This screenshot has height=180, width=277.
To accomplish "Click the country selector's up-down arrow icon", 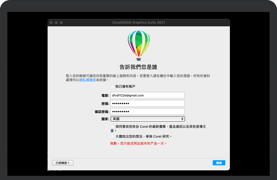I will (x=182, y=119).
